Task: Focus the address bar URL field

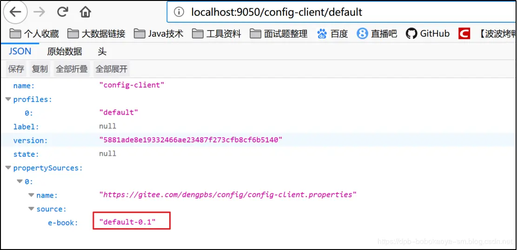Action: [342, 13]
